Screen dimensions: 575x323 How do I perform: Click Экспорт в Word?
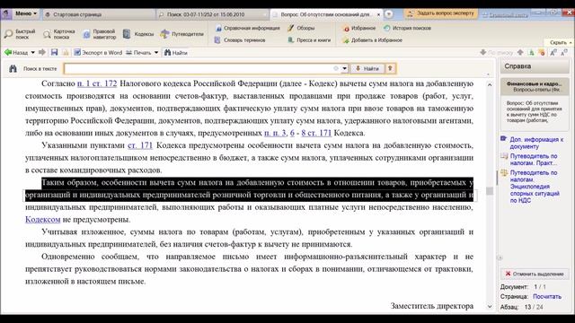(x=98, y=53)
